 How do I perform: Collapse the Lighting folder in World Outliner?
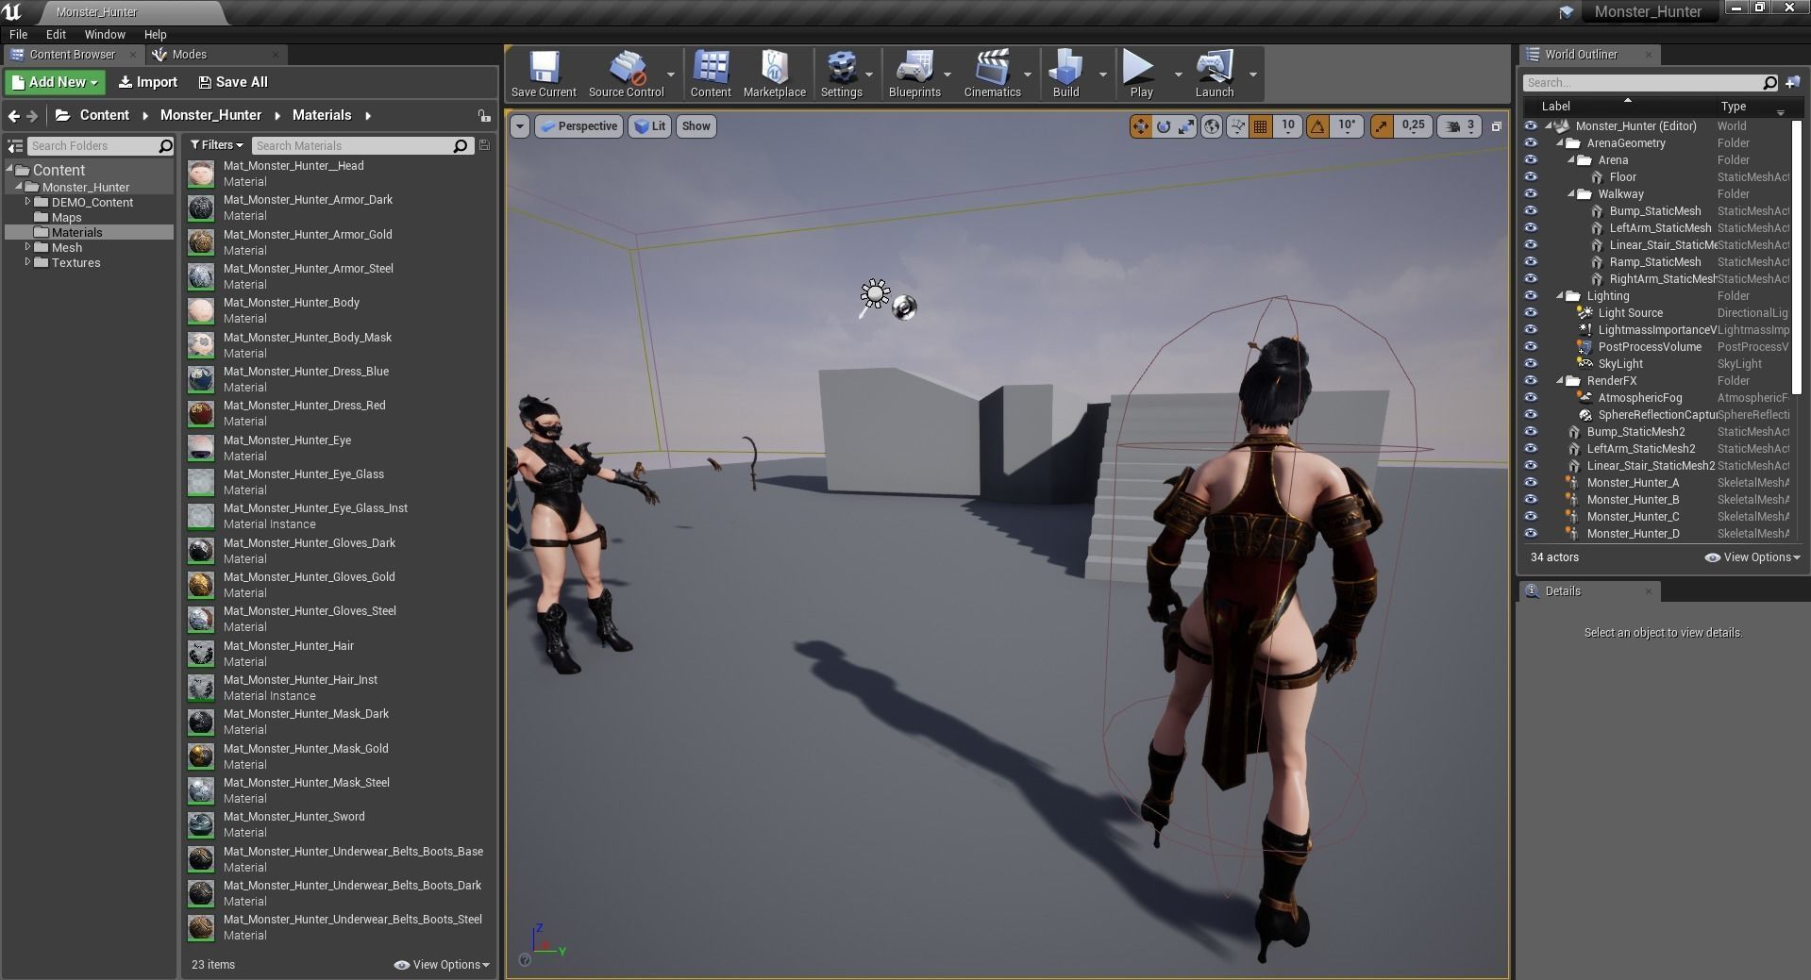click(x=1560, y=296)
